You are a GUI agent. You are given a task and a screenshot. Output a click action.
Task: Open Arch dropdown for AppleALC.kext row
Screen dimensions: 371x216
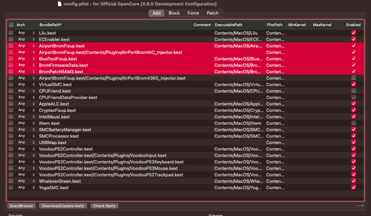tap(34, 104)
